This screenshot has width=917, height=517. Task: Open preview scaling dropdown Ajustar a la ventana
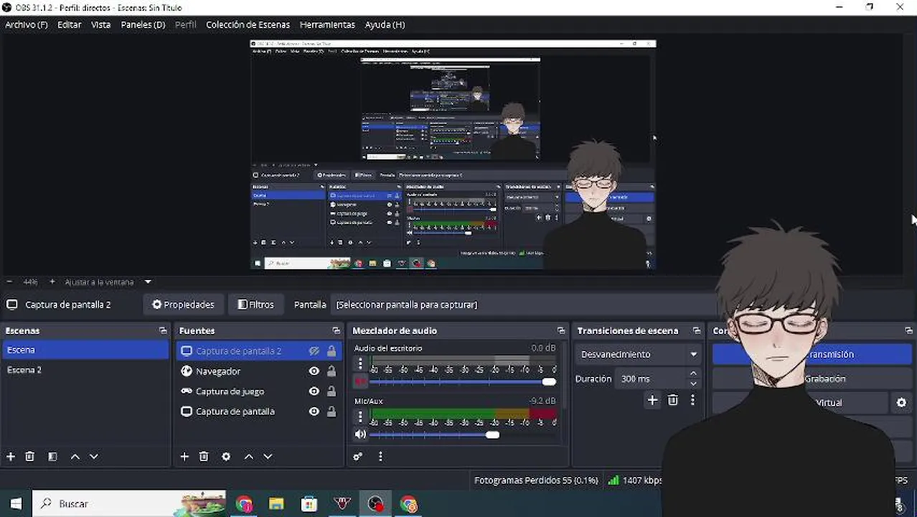pos(108,282)
